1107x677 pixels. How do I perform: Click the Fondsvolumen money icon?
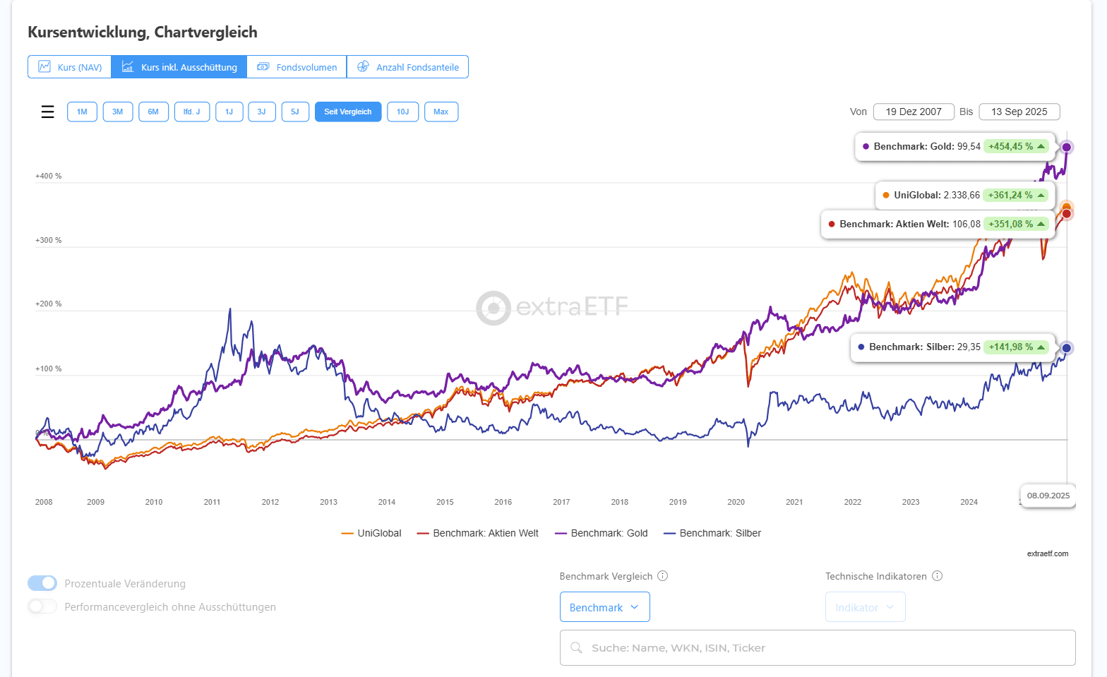pyautogui.click(x=263, y=66)
